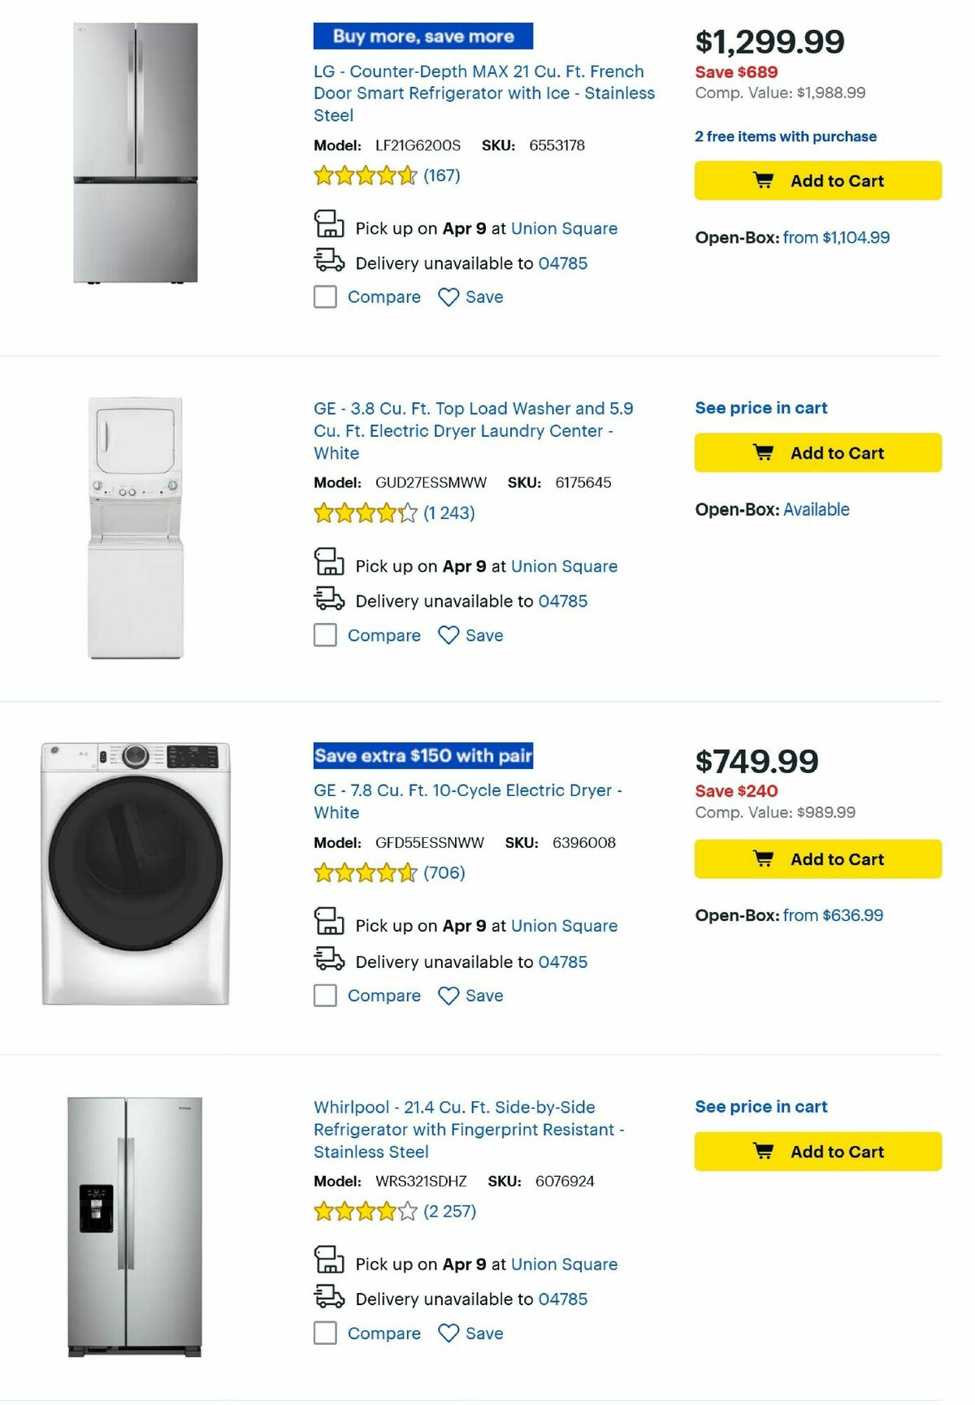Click the heart Save icon under the GE laundry center
The image size is (975, 1405).
pos(447,635)
